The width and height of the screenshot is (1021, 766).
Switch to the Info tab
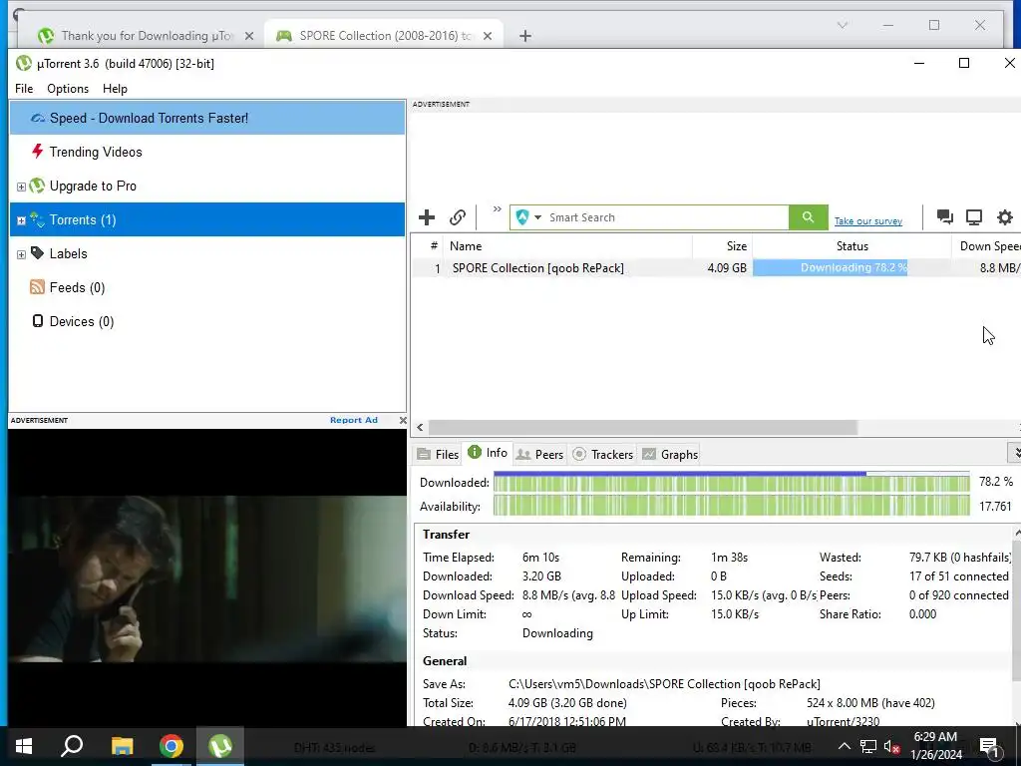click(x=488, y=453)
